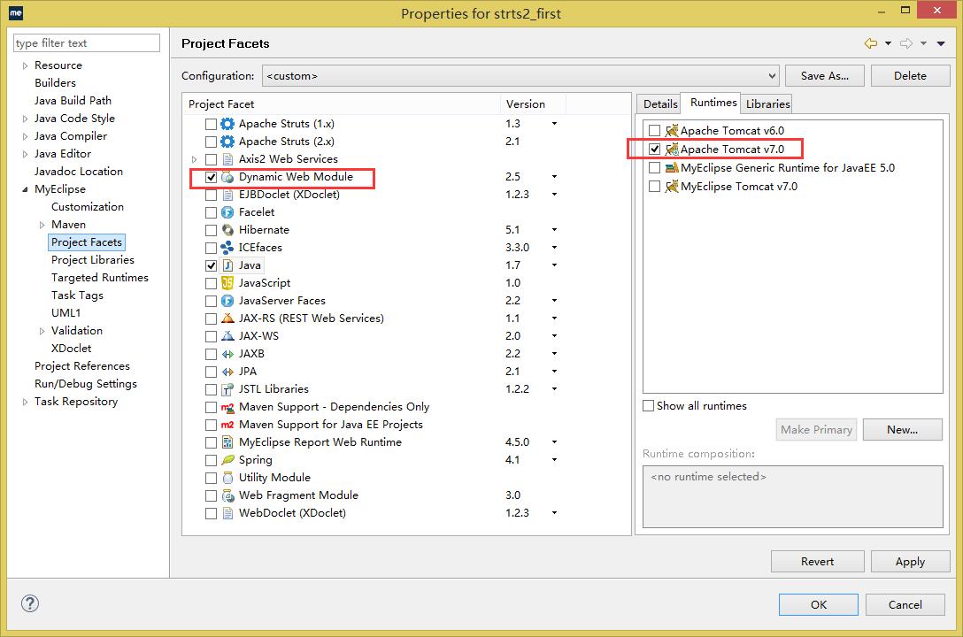Click the type filter text field
This screenshot has width=963, height=637.
click(87, 43)
